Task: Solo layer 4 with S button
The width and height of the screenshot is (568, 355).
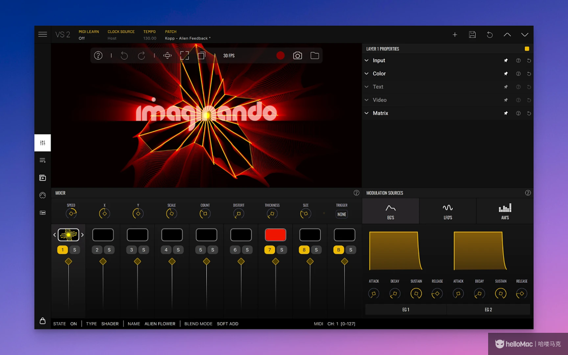Action: [x=178, y=250]
